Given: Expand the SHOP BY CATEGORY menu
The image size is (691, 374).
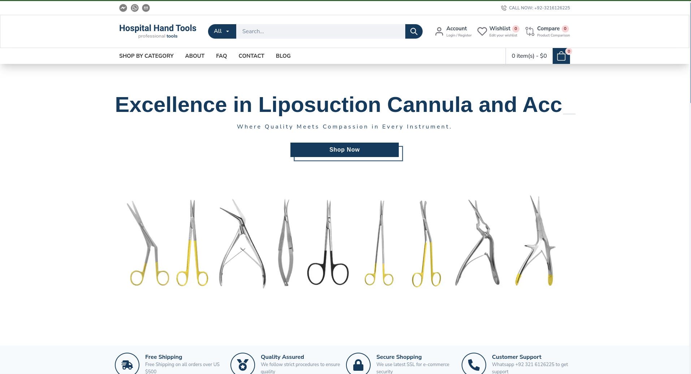Looking at the screenshot, I should click(146, 56).
